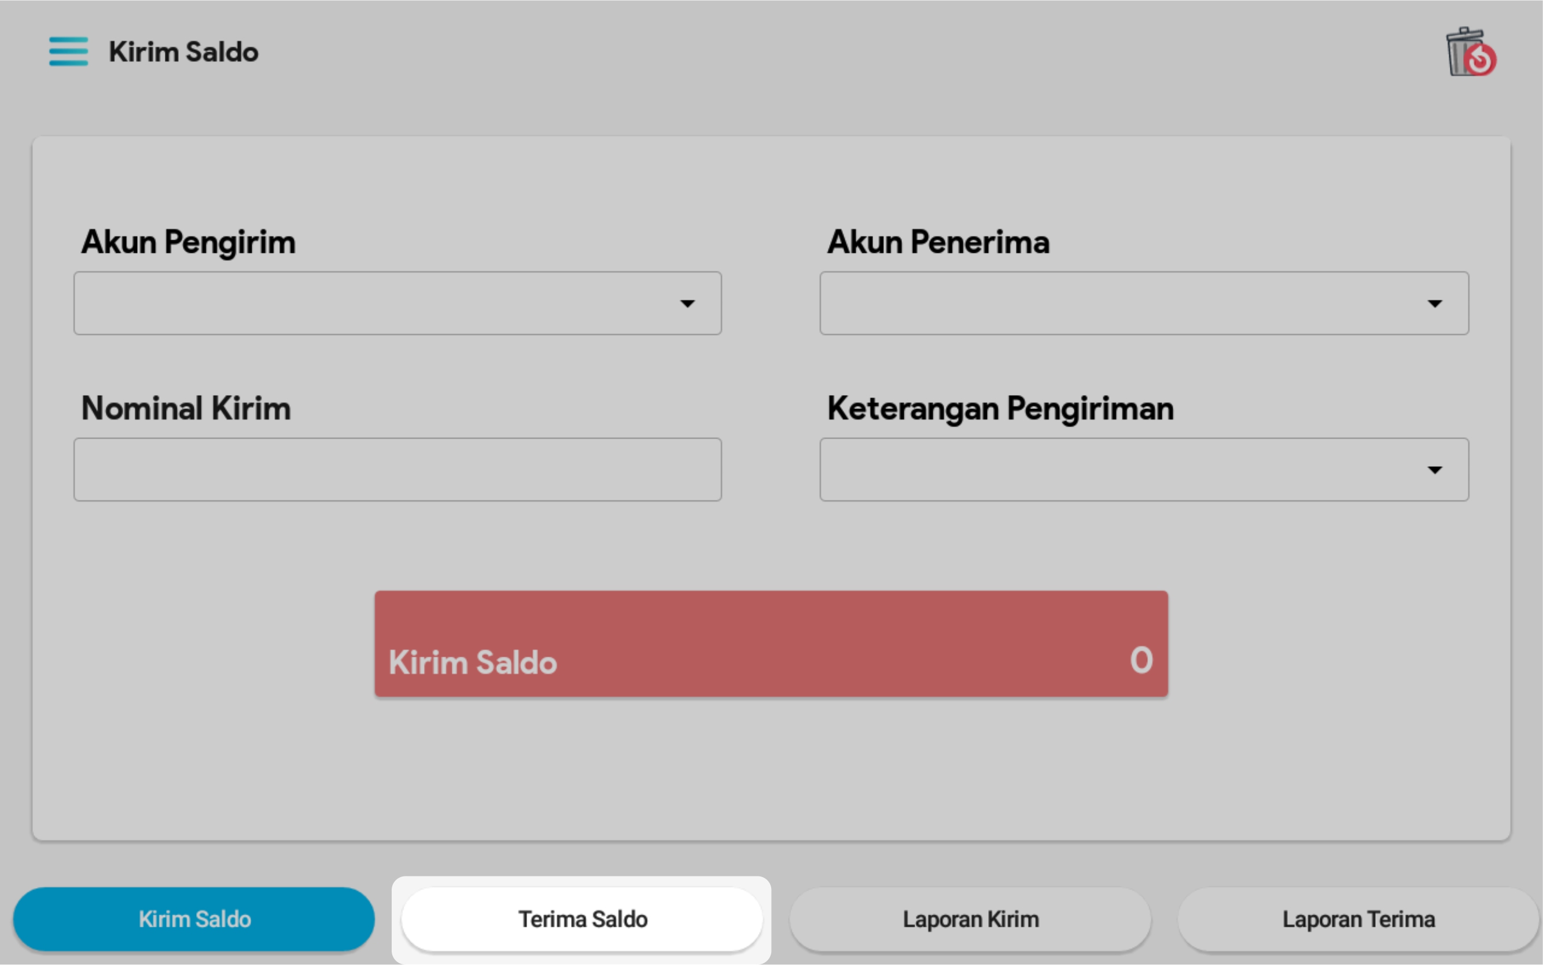The image size is (1543, 965).
Task: Focus the Nominal Kirim input field
Action: [x=397, y=470]
